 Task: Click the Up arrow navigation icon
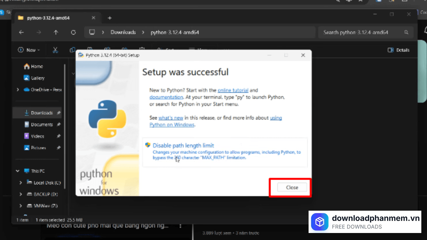click(x=56, y=32)
